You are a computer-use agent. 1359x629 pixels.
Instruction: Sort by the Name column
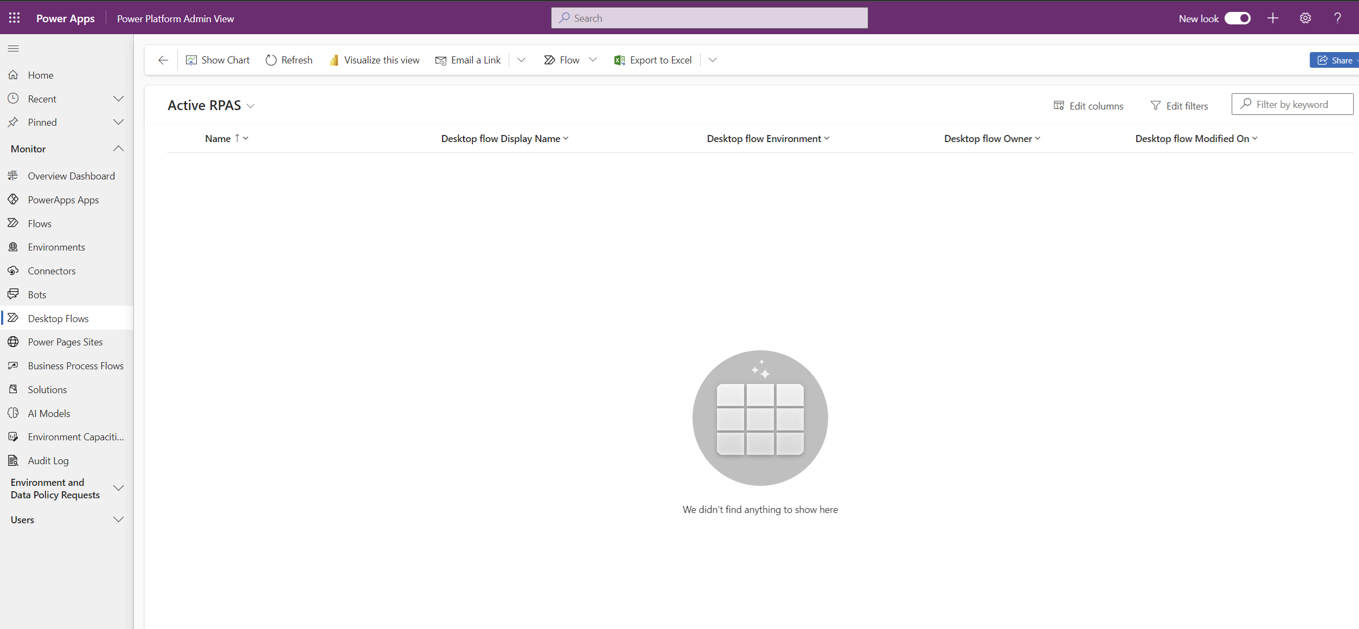[x=219, y=138]
